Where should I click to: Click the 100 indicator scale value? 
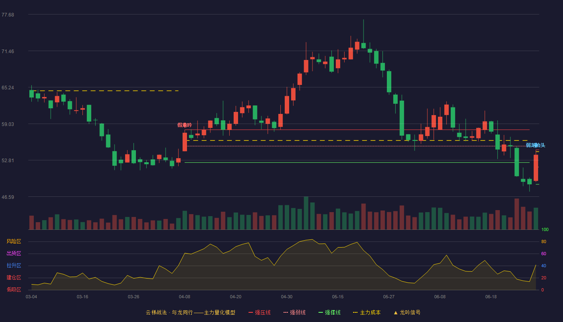[x=545, y=230]
